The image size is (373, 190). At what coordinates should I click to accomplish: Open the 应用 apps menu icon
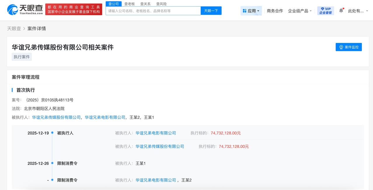tap(245, 10)
